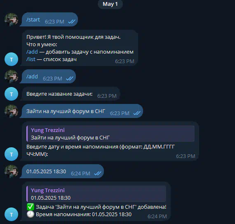Click bot avatar beside 'Введите название задачи'
Image resolution: width=235 pixels, height=224 pixels.
point(12,94)
